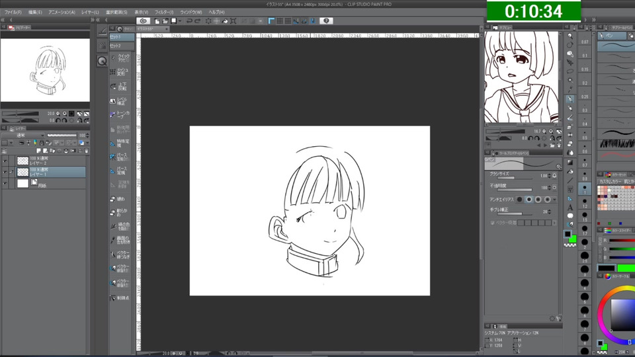Select the strong anti-aliasing option

[x=548, y=200]
